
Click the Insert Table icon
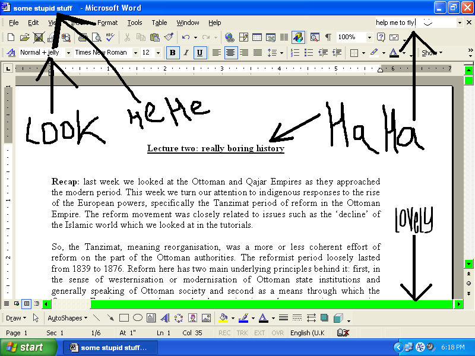256,37
